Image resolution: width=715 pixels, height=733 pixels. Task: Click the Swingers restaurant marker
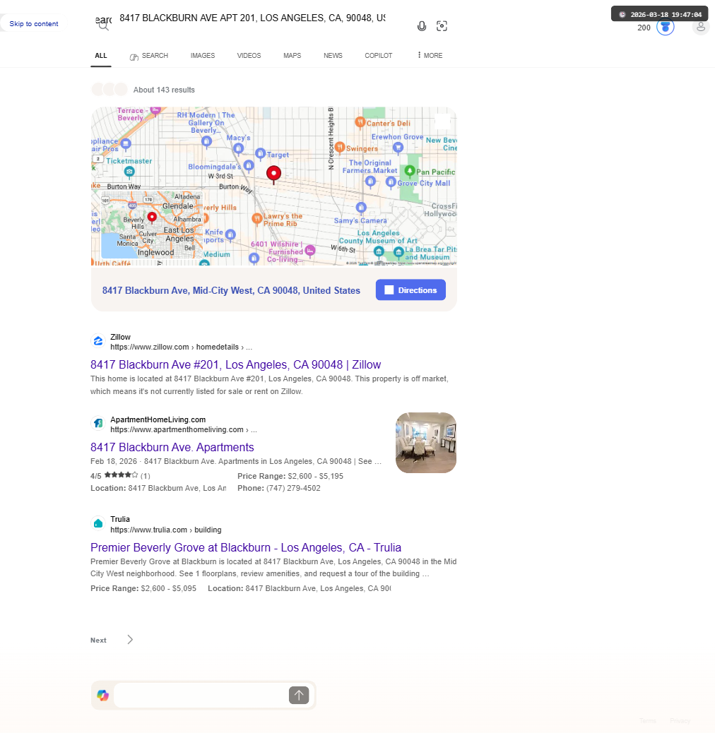340,148
